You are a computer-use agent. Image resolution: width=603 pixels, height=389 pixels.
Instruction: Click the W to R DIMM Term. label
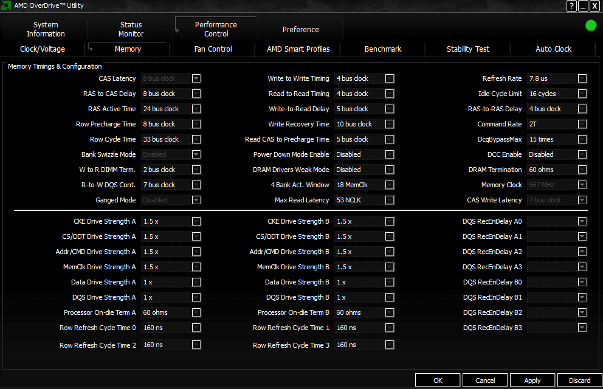coord(108,170)
